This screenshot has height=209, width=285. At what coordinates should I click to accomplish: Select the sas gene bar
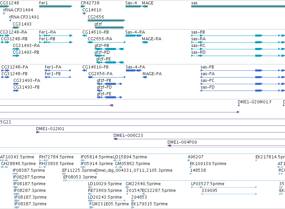pyautogui.click(x=238, y=6)
